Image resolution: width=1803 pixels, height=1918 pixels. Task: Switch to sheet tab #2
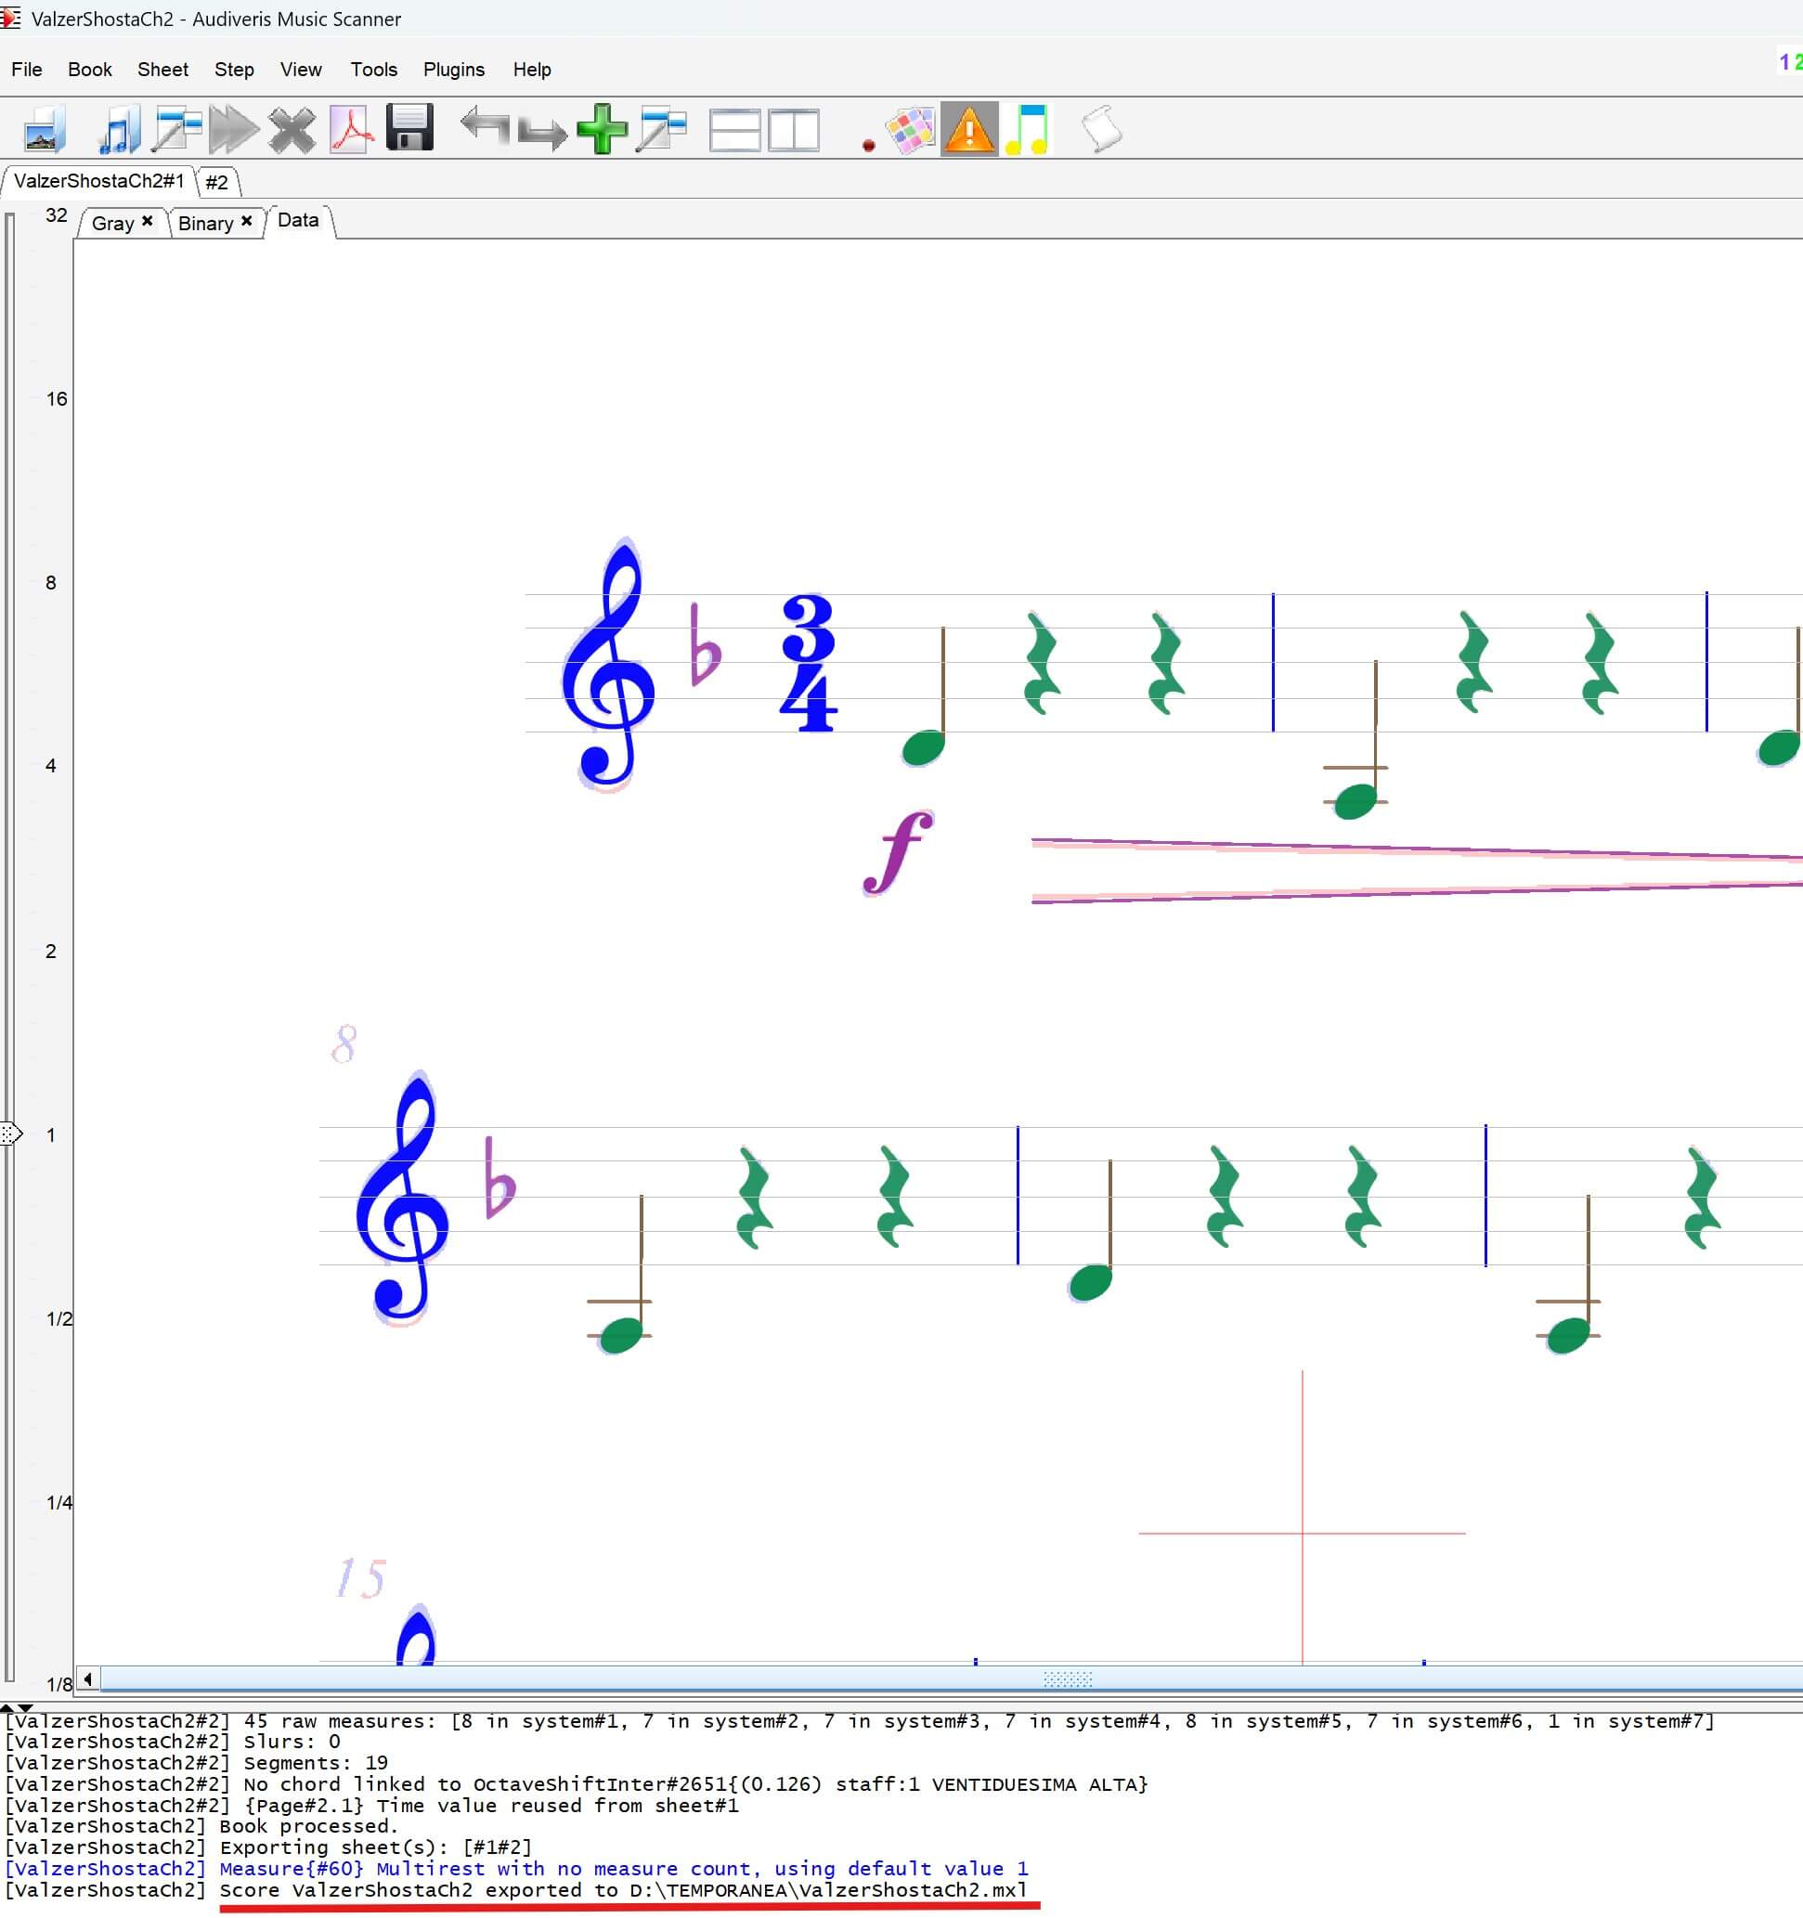217,182
